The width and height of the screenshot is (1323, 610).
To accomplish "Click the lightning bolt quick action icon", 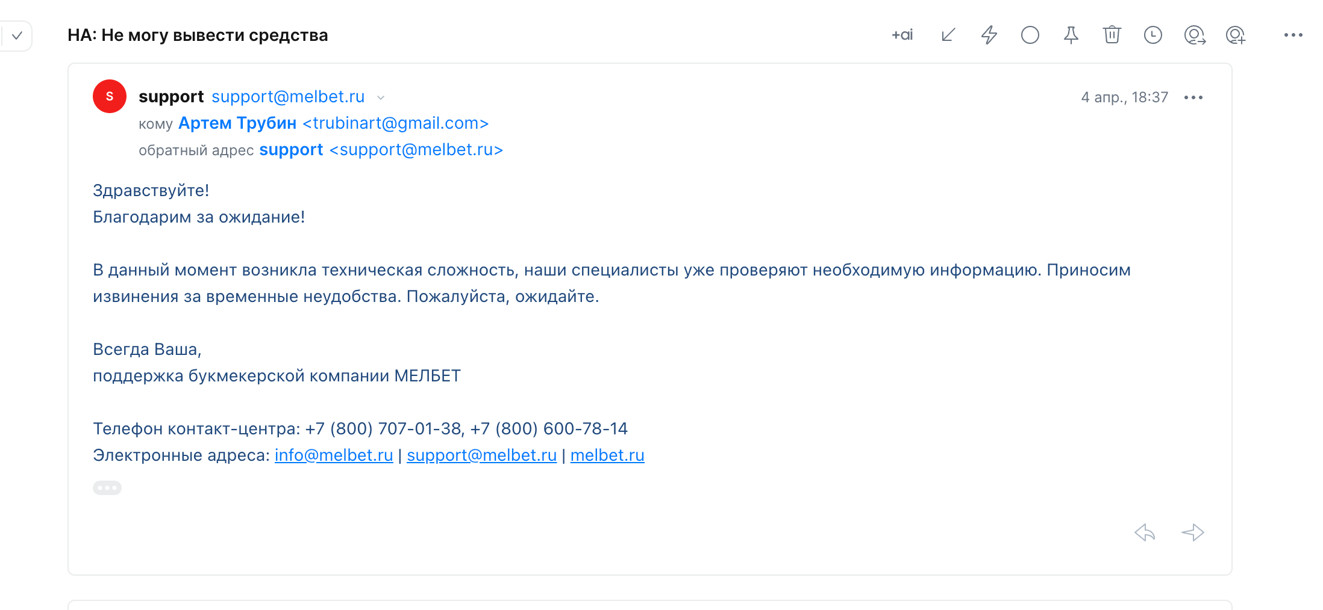I will (989, 35).
